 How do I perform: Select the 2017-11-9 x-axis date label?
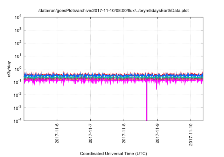point(157,134)
